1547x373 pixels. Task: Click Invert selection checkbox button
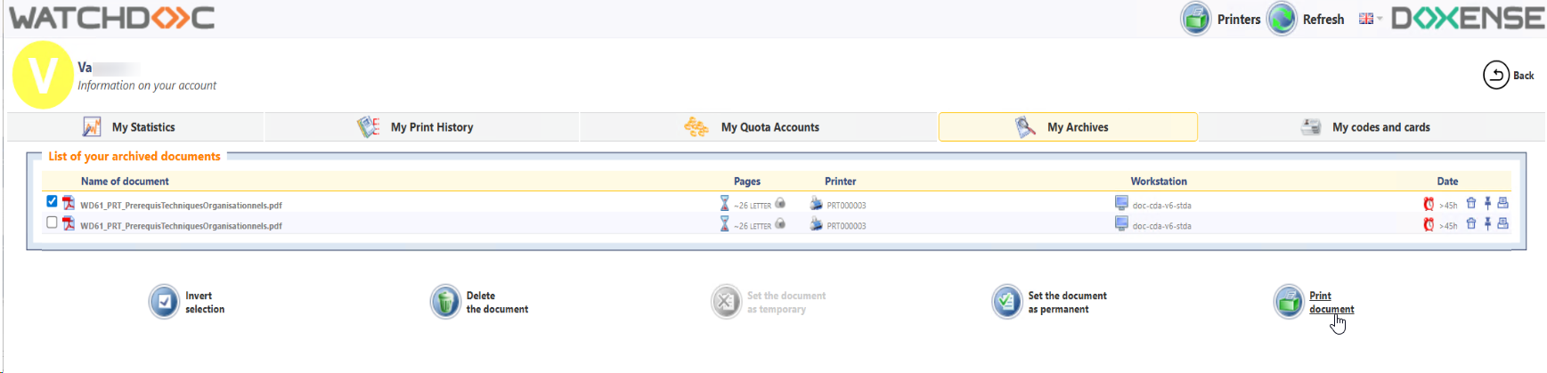pos(164,303)
